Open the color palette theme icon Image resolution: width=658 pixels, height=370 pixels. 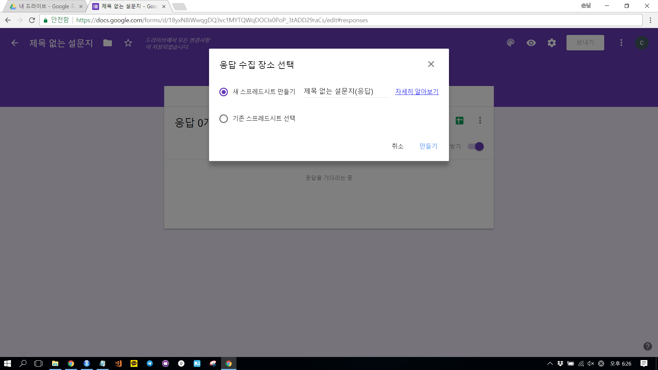511,43
